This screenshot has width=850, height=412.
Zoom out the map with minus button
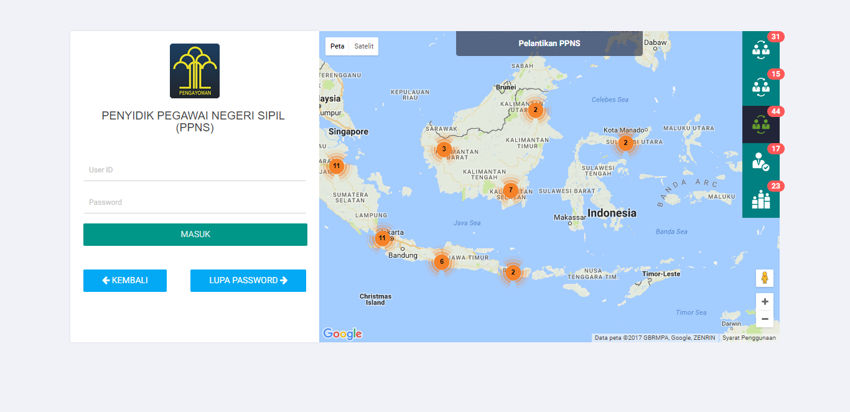click(765, 319)
